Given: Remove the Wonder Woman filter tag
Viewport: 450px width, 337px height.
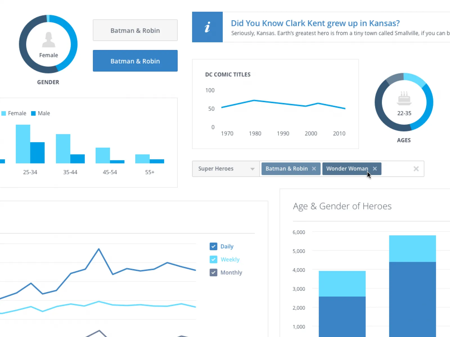Looking at the screenshot, I should [x=375, y=168].
